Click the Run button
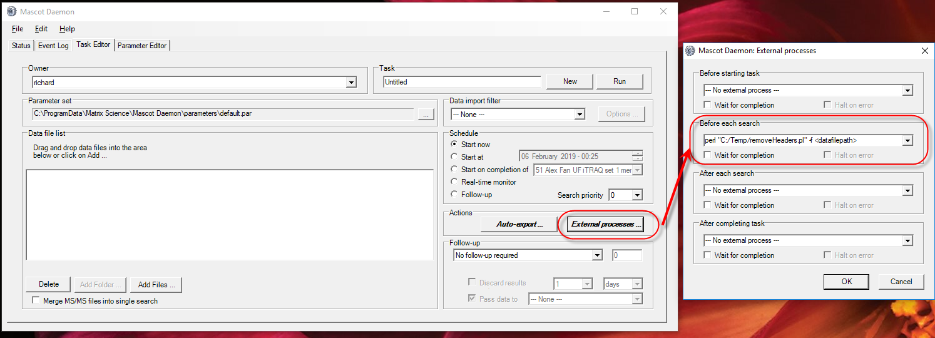 point(620,81)
